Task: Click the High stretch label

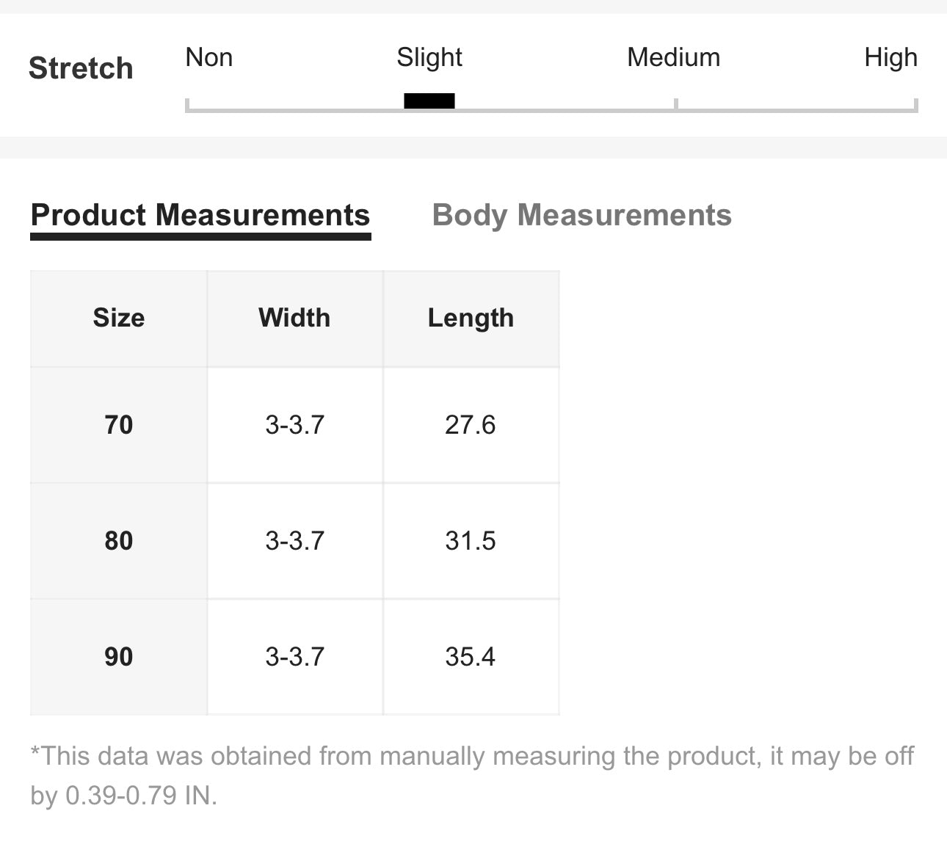Action: coord(890,57)
